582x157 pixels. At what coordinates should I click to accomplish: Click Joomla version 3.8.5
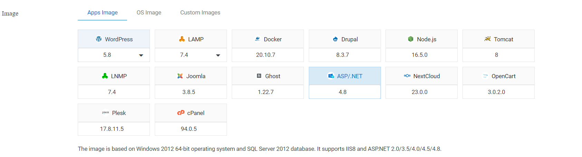coord(189,92)
